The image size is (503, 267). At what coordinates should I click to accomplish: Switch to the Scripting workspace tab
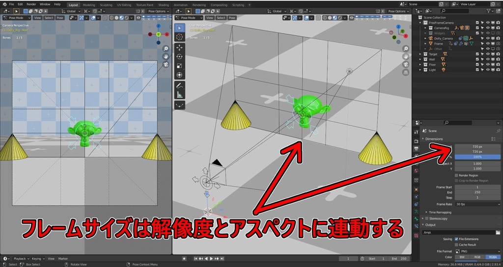[x=238, y=5]
